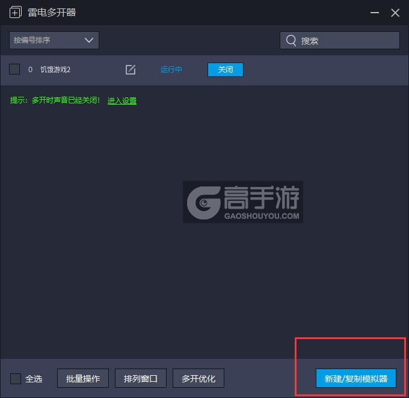Focus the 搜索 input field
The height and width of the screenshot is (398, 409).
[x=340, y=40]
